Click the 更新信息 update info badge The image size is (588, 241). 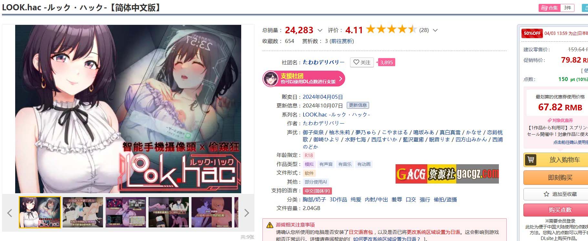[x=358, y=105]
